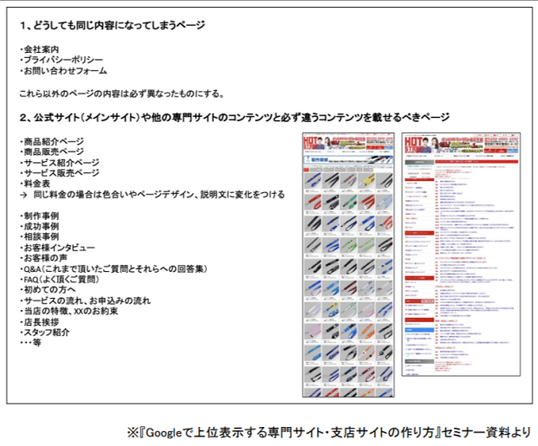Open the right text-list website screenshot
The image size is (538, 446).
[x=461, y=255]
